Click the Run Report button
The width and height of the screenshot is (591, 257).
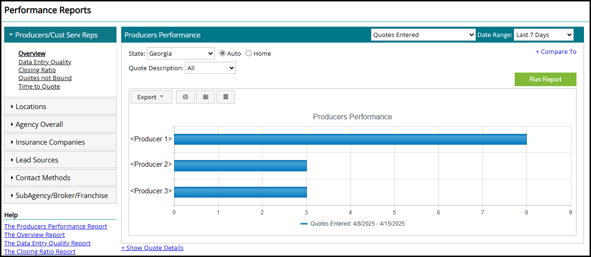click(546, 79)
